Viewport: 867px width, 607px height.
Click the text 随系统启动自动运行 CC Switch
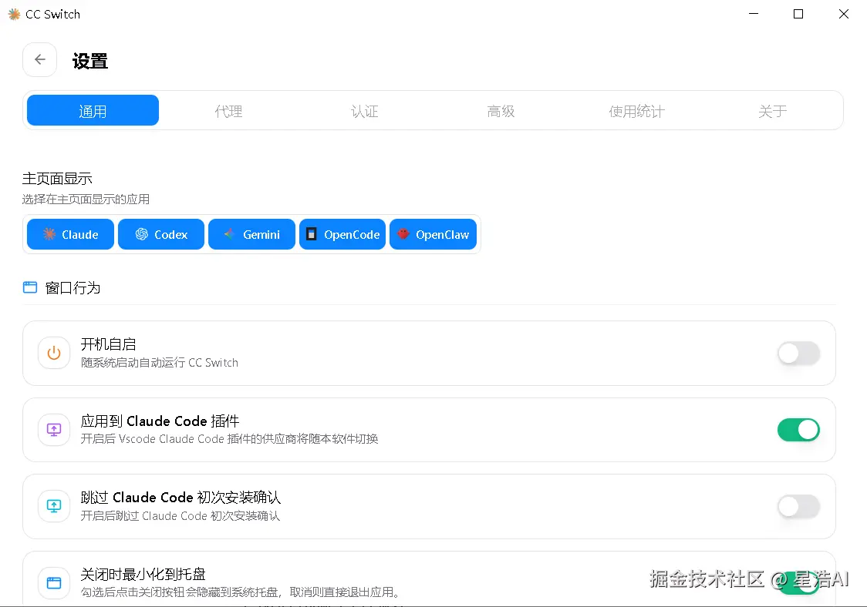pos(159,362)
